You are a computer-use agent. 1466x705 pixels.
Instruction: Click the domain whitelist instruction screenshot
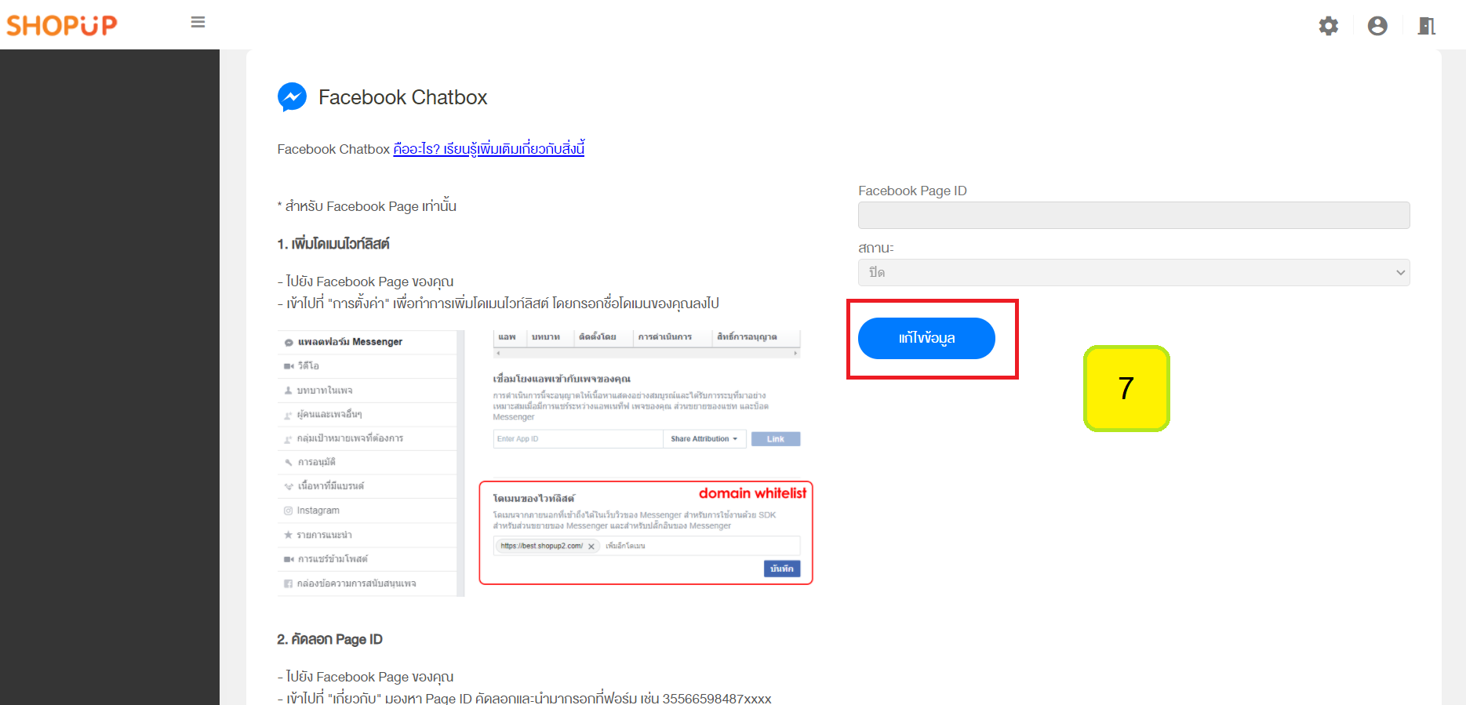point(545,463)
